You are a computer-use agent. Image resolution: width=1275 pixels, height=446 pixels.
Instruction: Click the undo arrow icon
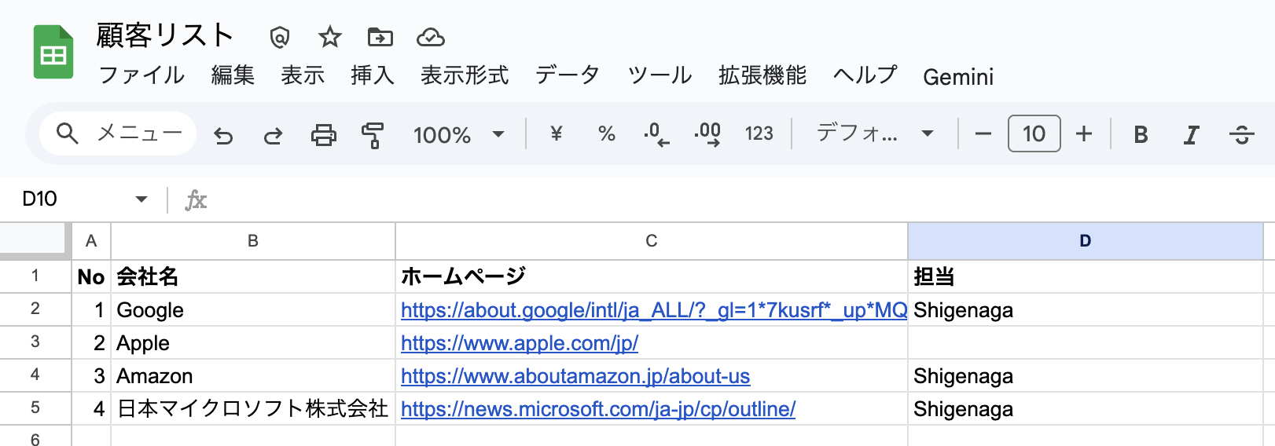coord(224,135)
